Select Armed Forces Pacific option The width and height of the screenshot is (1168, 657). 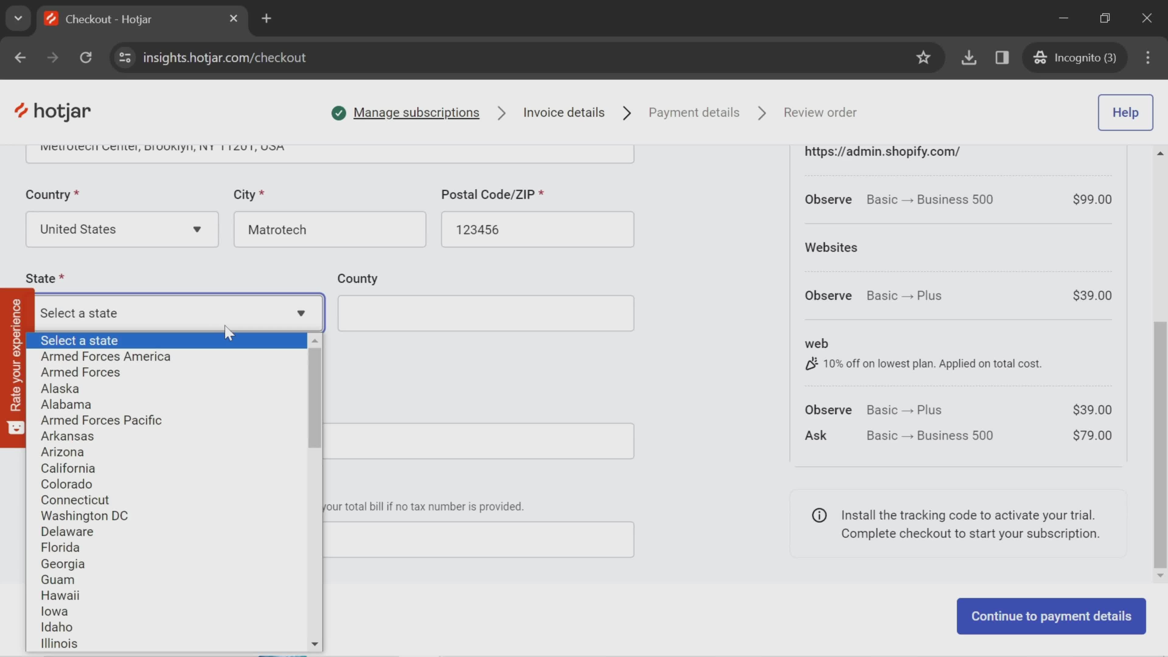(x=166, y=420)
